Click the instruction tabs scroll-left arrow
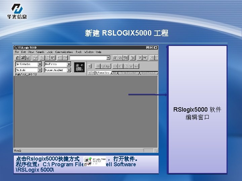242x181 pixels. pyautogui.click(x=89, y=73)
